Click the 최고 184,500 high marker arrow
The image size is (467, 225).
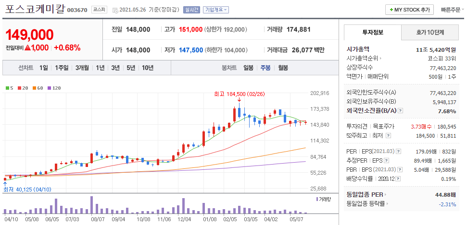[x=239, y=99]
